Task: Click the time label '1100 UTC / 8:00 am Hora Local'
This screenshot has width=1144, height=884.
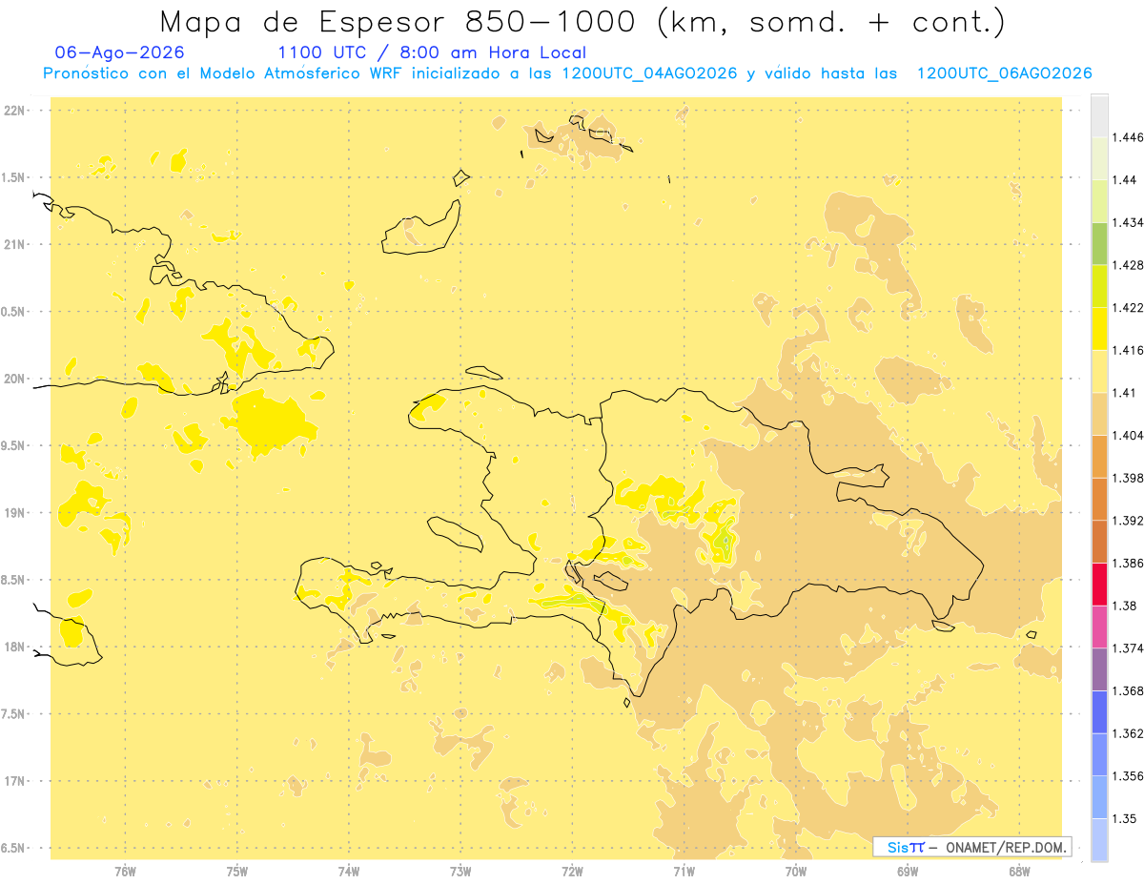Action: click(x=432, y=52)
